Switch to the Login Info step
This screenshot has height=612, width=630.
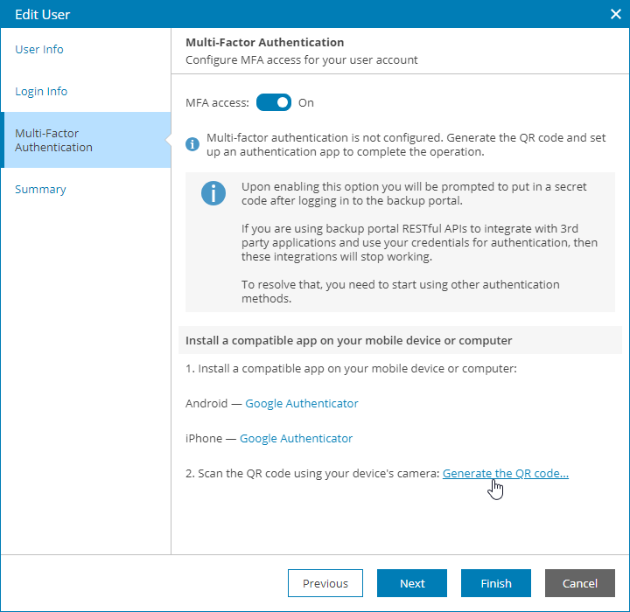click(41, 92)
